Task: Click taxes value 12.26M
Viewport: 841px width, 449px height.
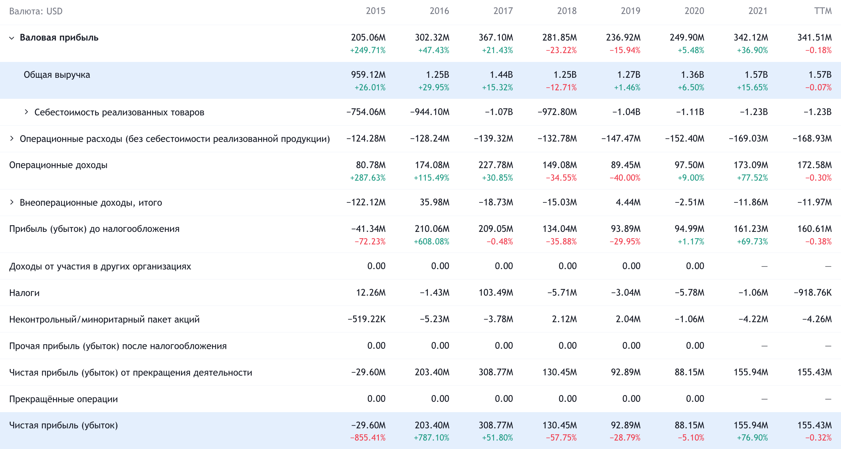Action: tap(371, 293)
